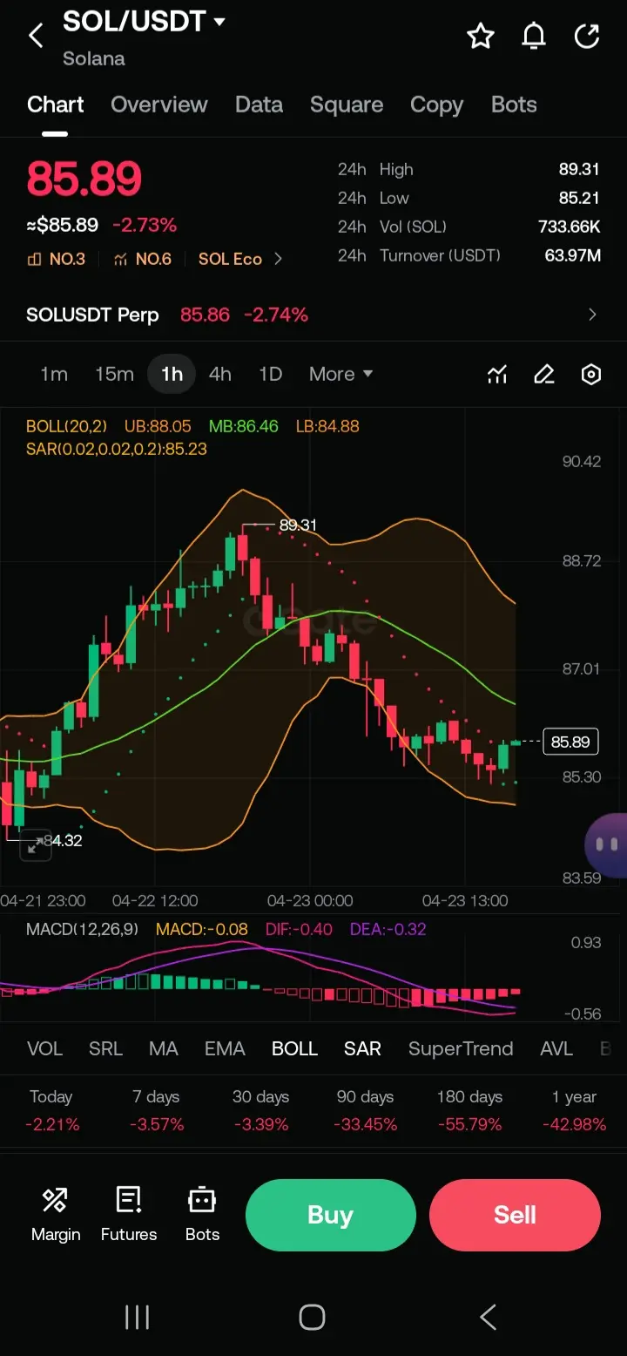Viewport: 627px width, 1356px height.
Task: Tap the 180 days -55.79% performance
Action: pos(469,1110)
